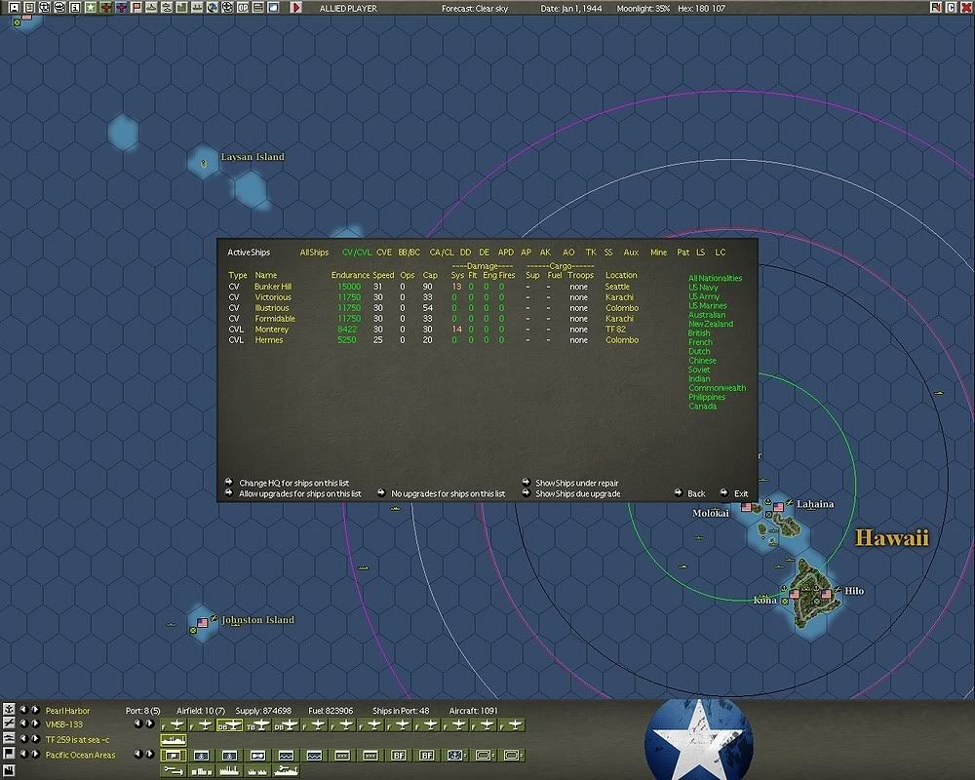Switch to the All Ships tab

click(314, 253)
